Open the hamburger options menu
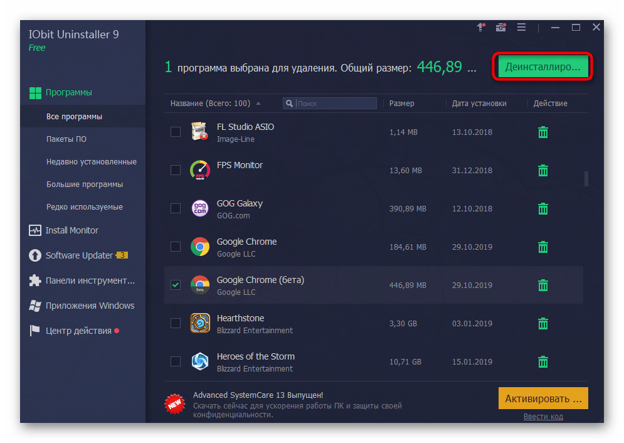The height and width of the screenshot is (443, 624). 521,28
